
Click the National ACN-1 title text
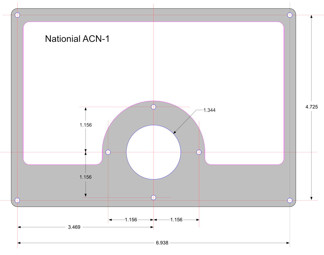point(77,39)
